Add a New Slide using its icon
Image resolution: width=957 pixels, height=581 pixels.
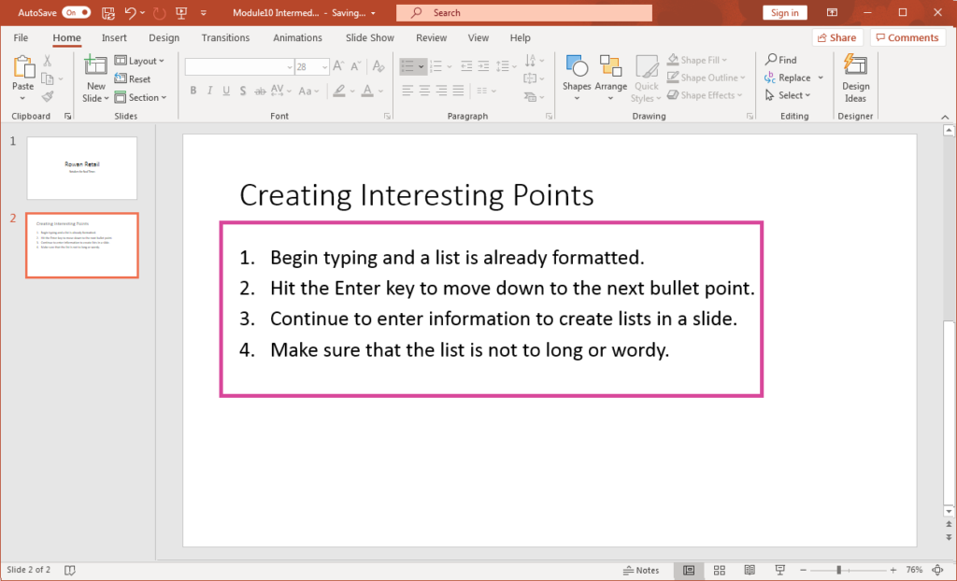(x=96, y=64)
